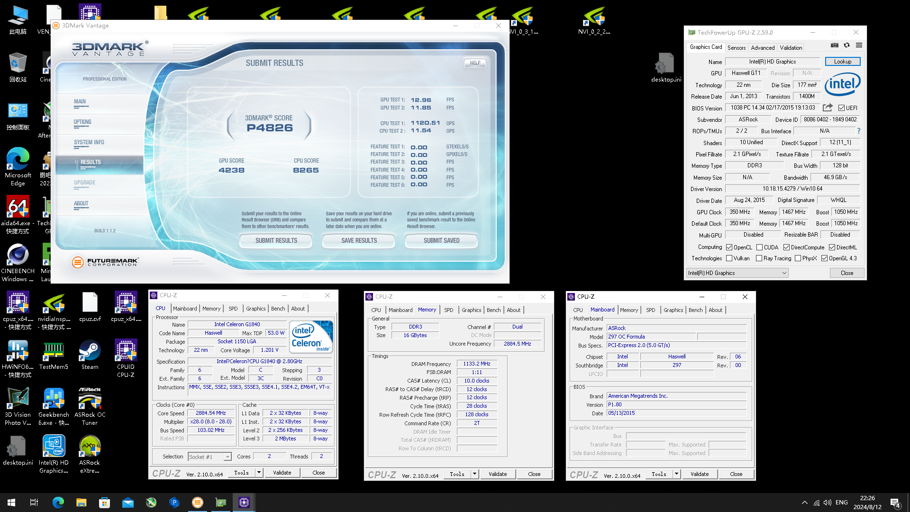Open notification center icon in taskbar

pyautogui.click(x=896, y=503)
